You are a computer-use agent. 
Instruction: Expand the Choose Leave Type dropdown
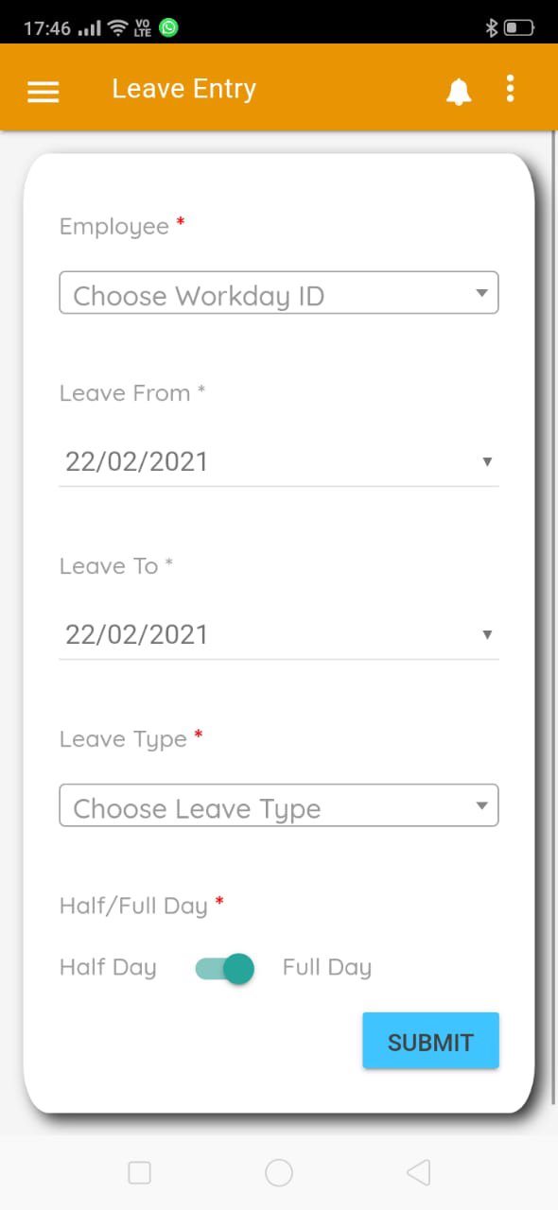pyautogui.click(x=279, y=805)
